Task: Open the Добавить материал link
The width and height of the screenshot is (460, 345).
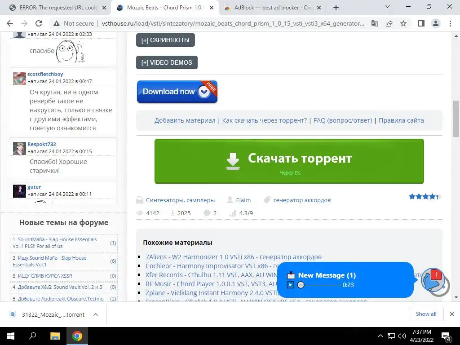Action: click(185, 120)
